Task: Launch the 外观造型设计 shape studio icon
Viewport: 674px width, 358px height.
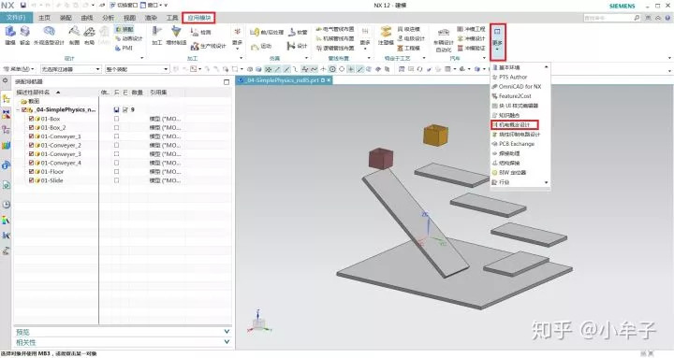Action: click(49, 35)
